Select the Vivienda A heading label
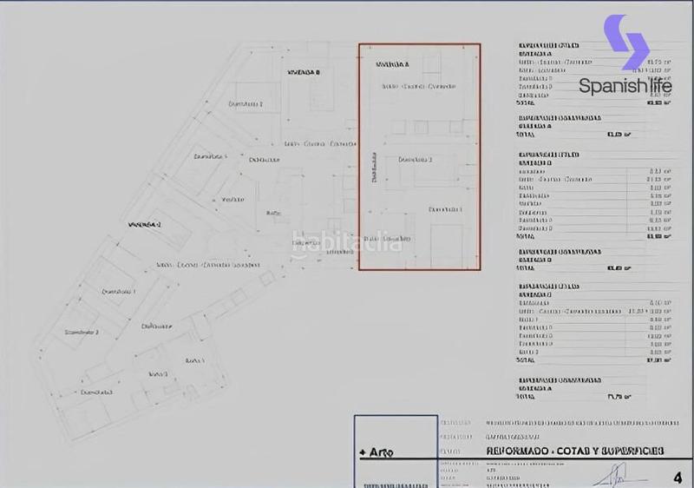This screenshot has height=488, width=694. pyautogui.click(x=393, y=64)
